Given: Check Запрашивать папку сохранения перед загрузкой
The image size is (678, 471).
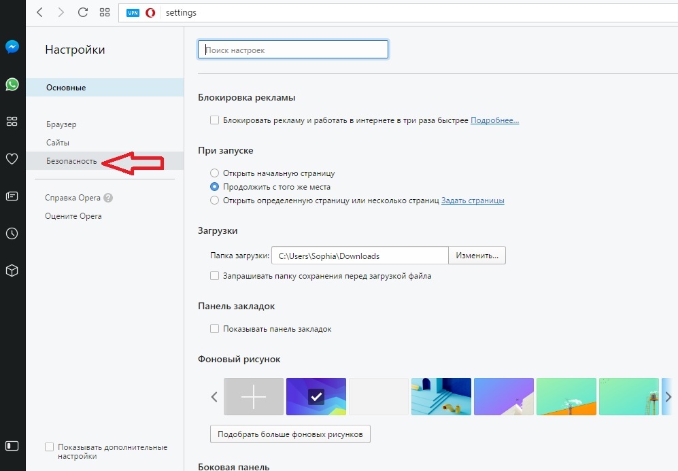Looking at the screenshot, I should point(214,276).
